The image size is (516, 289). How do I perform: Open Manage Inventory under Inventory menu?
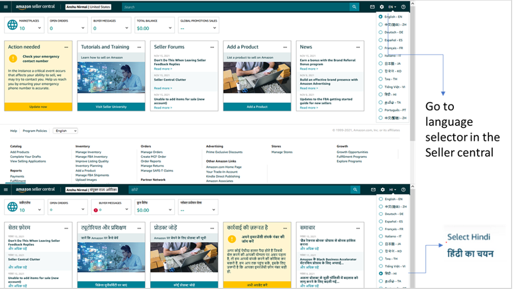pos(88,152)
